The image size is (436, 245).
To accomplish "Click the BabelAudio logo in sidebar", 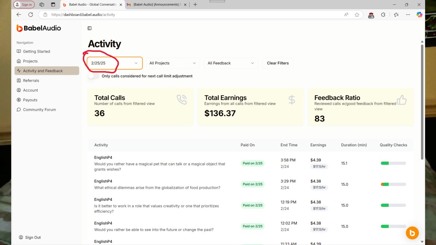I will 38,28.
